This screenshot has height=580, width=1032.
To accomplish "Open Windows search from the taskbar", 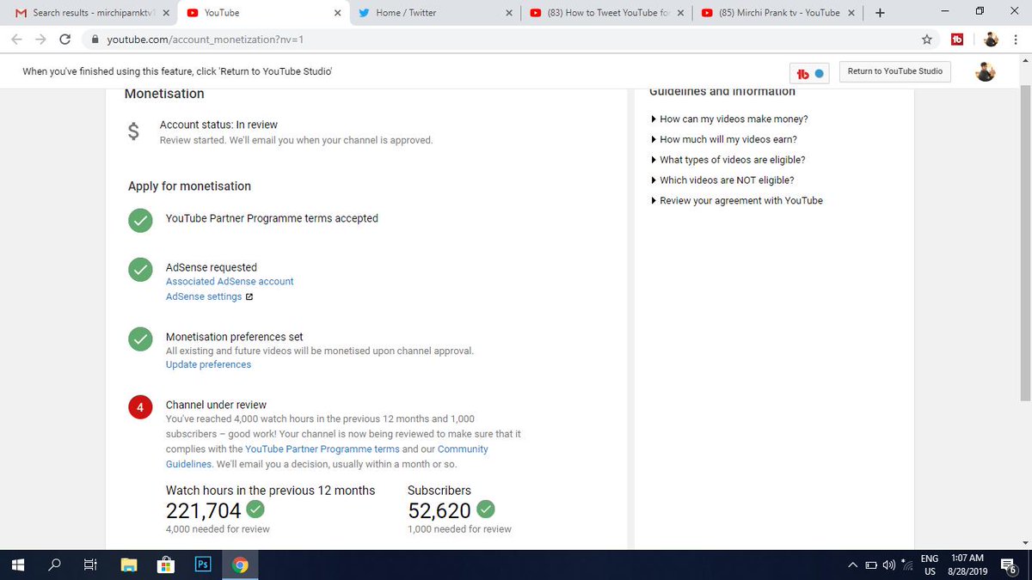I will tap(55, 565).
